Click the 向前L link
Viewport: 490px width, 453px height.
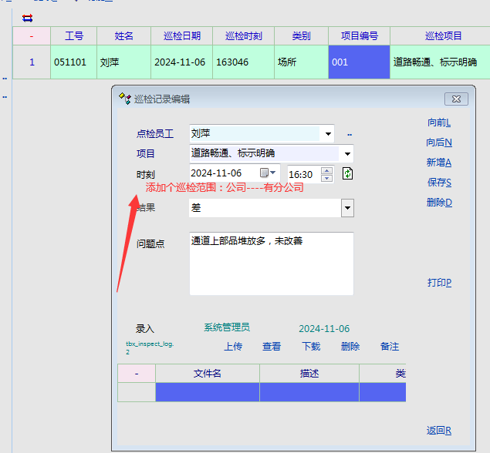click(x=439, y=122)
